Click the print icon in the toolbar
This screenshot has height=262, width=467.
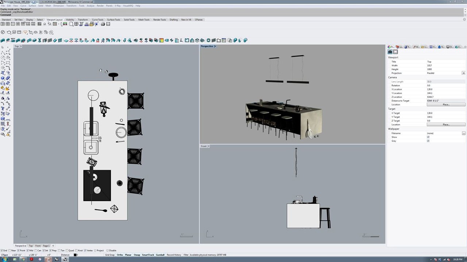[103, 24]
